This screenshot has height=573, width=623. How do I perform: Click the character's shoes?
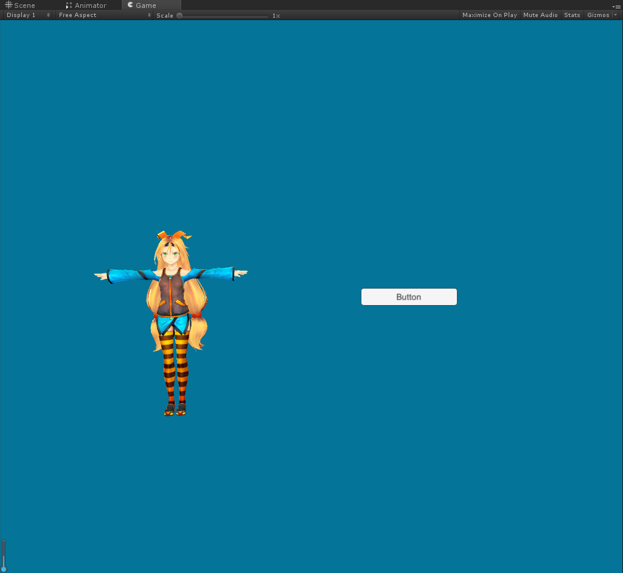tap(175, 409)
